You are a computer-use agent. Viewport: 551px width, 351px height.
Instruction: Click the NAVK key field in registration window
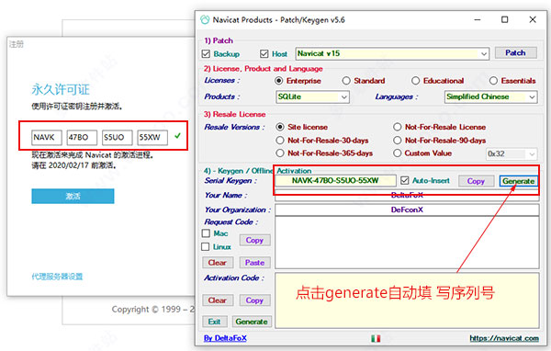[x=47, y=138]
